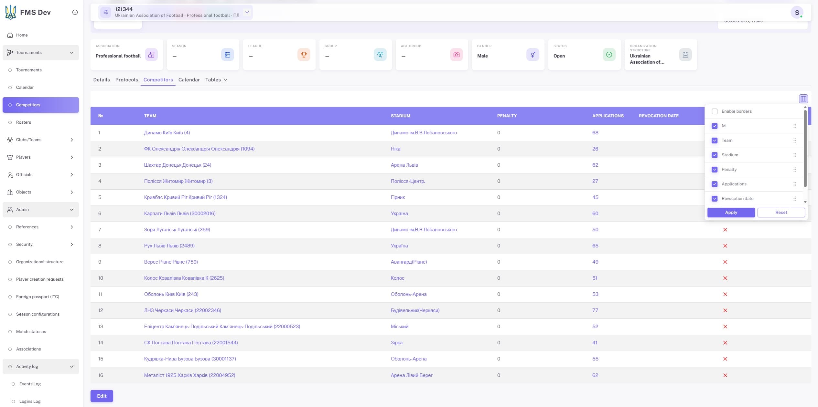818x407 pixels.
Task: Switch to the Calendar tab
Action: [189, 80]
